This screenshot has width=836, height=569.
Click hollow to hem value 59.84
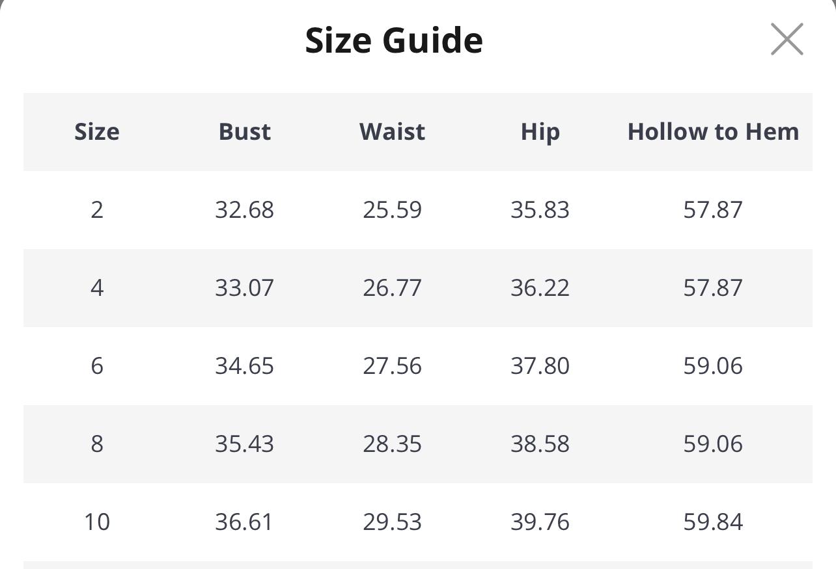(713, 522)
